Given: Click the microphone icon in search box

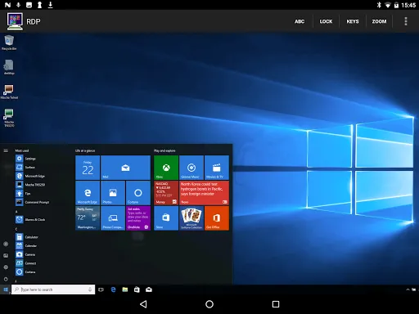Looking at the screenshot, I should 90,289.
